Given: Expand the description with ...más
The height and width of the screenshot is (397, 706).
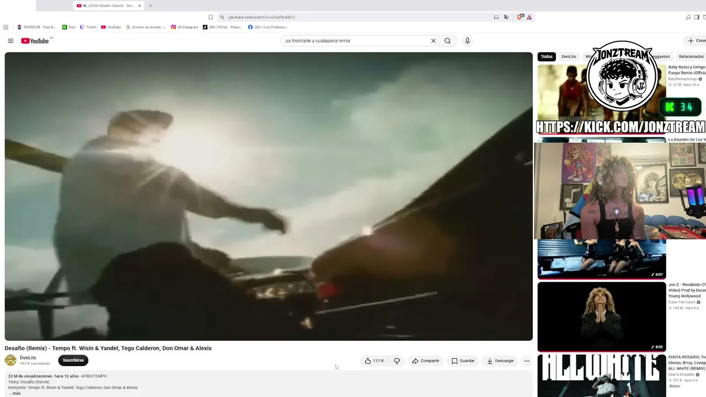Looking at the screenshot, I should [14, 393].
